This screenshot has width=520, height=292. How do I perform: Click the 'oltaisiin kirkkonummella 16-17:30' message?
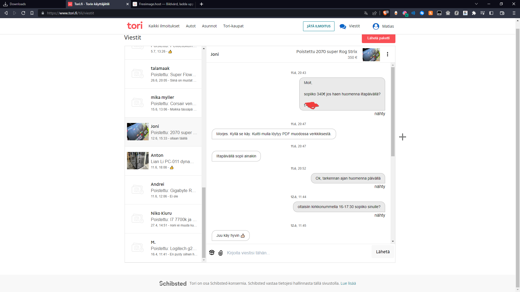[x=339, y=207]
